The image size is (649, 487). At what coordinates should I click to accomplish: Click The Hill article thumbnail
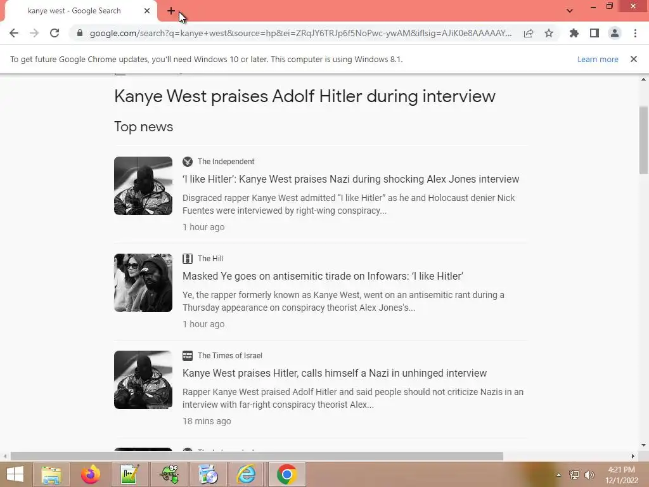pos(143,282)
